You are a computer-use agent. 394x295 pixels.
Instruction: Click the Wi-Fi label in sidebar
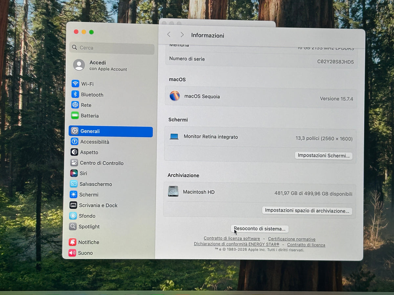point(87,84)
